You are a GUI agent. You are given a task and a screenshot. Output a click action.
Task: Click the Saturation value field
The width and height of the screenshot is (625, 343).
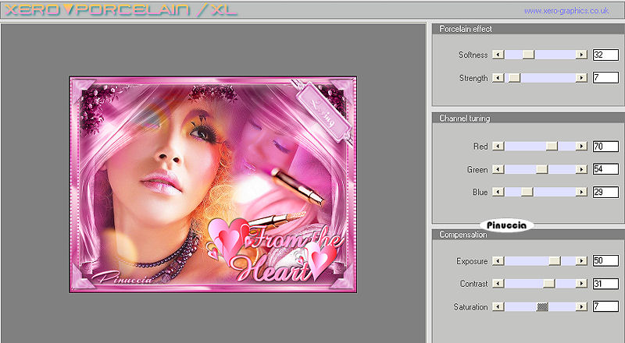(605, 306)
